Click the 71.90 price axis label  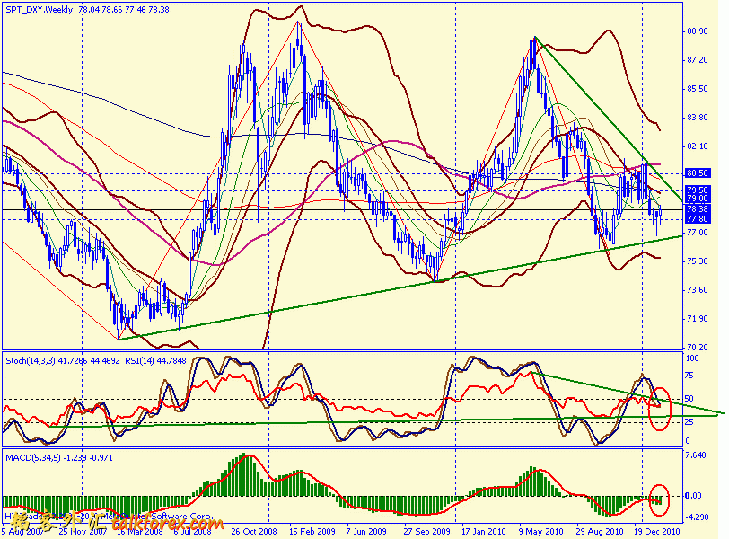coord(697,319)
